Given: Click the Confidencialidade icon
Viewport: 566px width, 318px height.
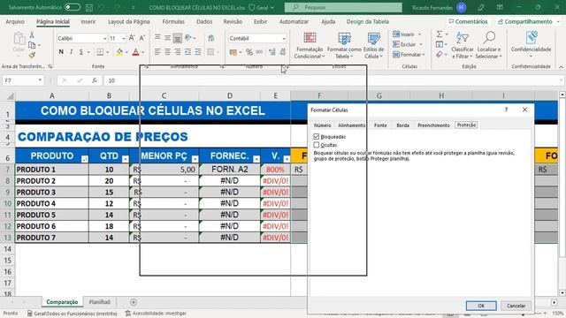Looking at the screenshot, I should point(531,44).
